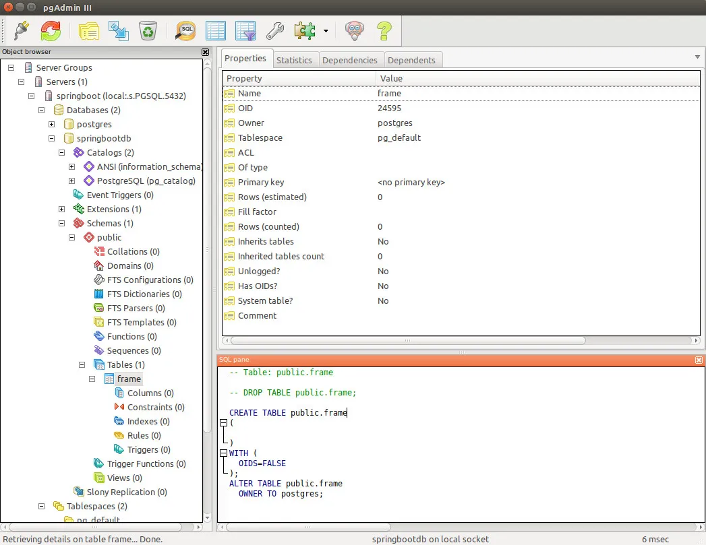Screen dimensions: 706x545
Task: Show the guru hint icon
Action: tap(355, 30)
